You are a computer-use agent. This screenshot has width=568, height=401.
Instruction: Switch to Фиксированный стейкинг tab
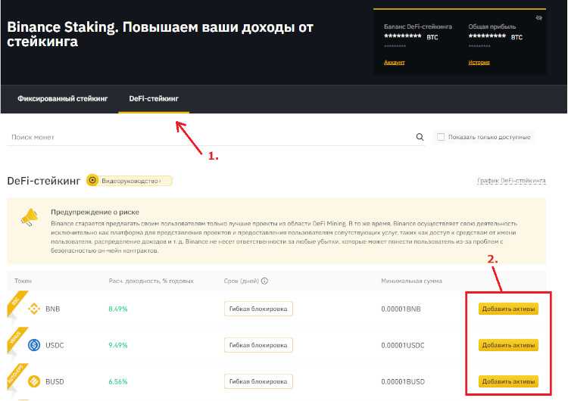click(63, 98)
